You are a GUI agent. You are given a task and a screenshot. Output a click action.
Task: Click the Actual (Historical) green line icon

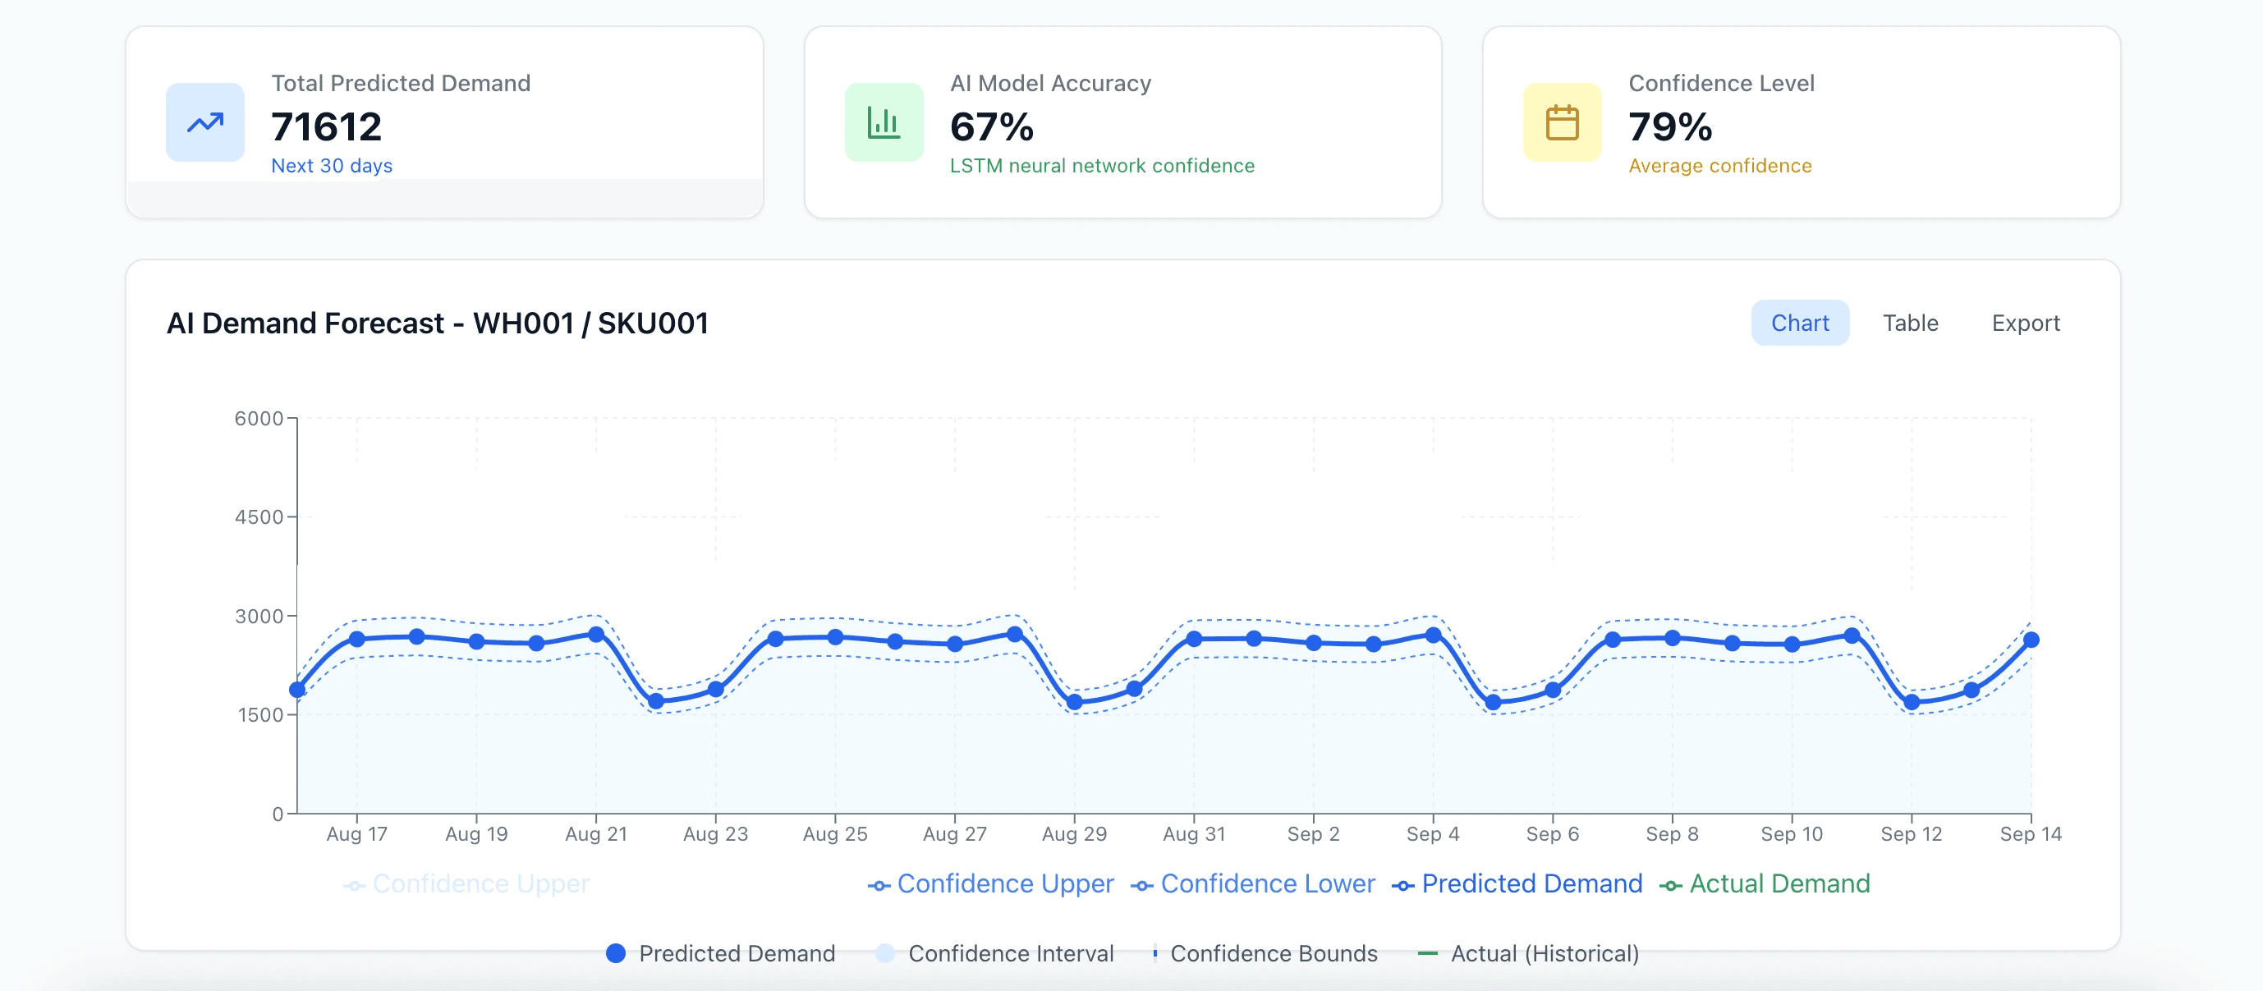coord(1428,953)
